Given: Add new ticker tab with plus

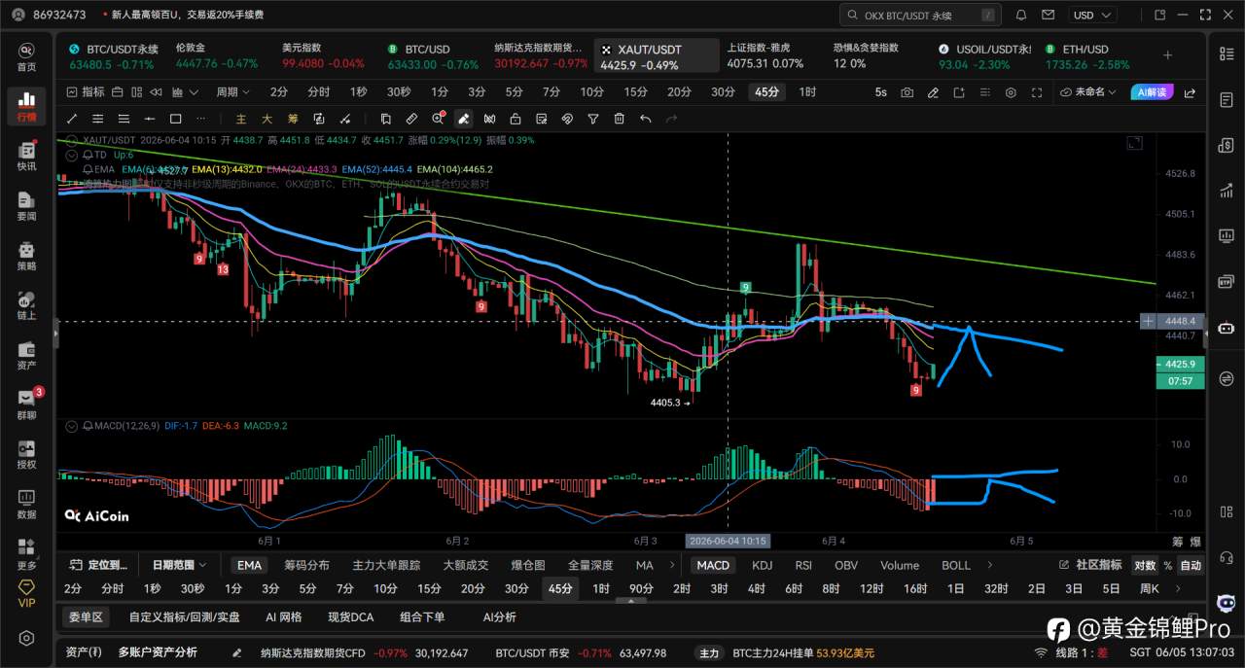Looking at the screenshot, I should click(x=1168, y=56).
